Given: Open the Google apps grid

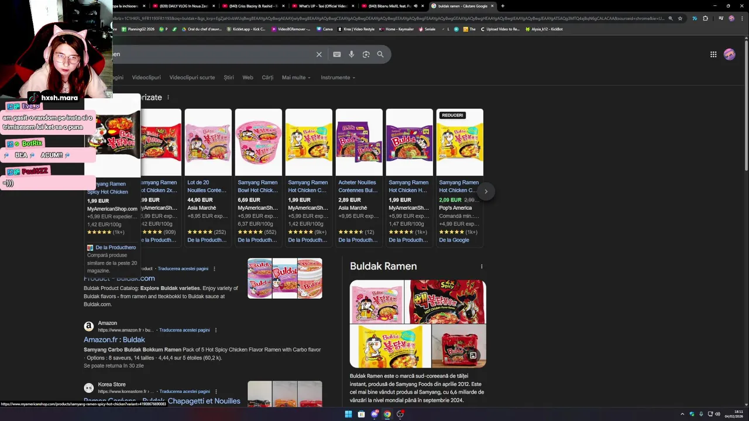Looking at the screenshot, I should [713, 54].
